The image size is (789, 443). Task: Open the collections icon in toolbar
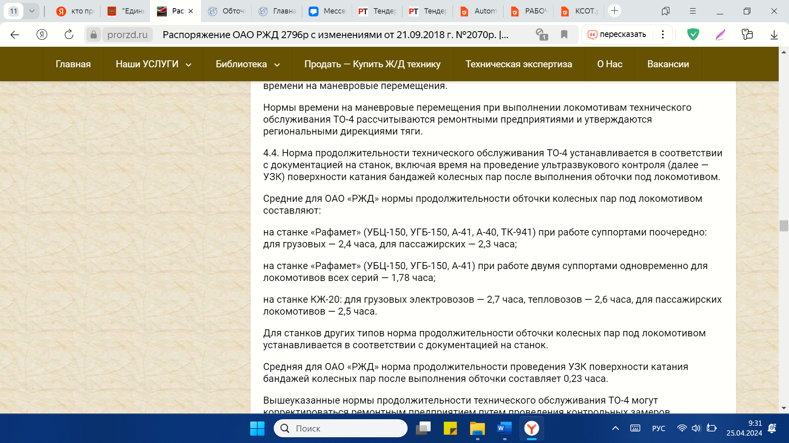[747, 34]
